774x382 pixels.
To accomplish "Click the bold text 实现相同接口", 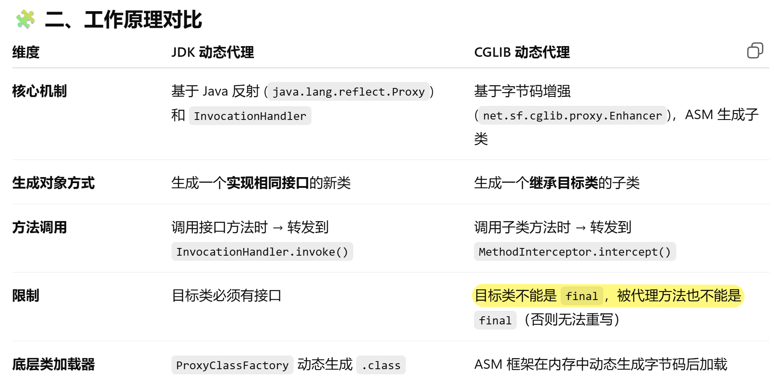I will pos(268,183).
